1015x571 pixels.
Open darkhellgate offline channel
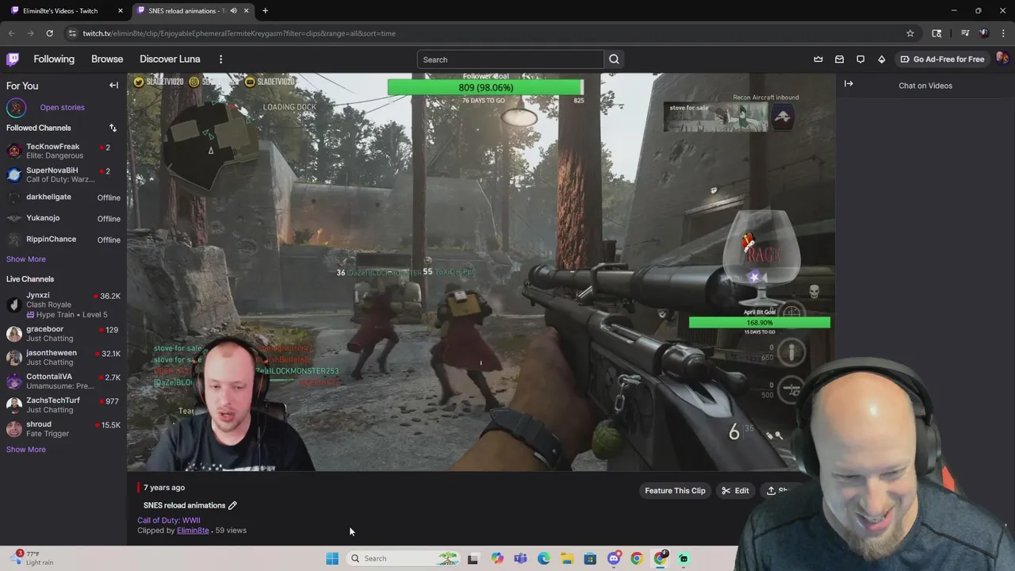pos(63,197)
